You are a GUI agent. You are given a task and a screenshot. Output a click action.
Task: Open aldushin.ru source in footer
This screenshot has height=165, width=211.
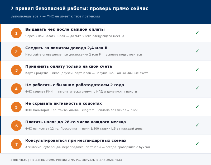click(19, 160)
